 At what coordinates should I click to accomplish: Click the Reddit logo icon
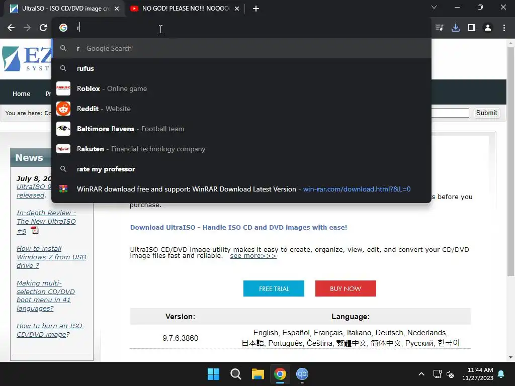[63, 109]
